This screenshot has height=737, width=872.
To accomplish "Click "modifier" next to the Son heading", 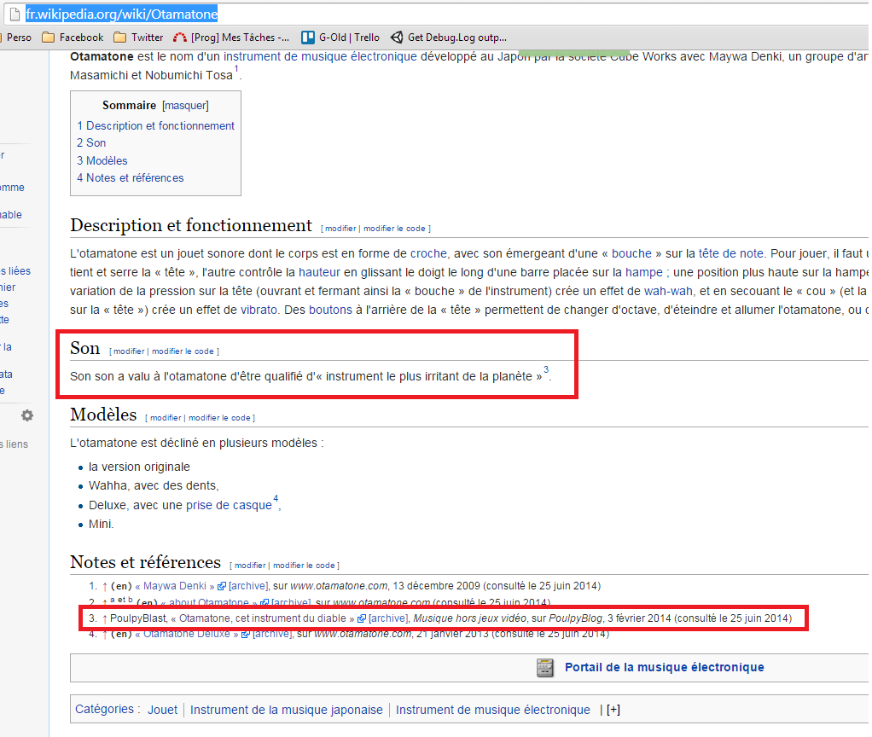I will click(x=128, y=351).
